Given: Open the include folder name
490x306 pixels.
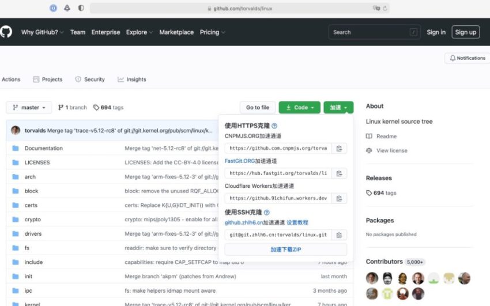Looking at the screenshot, I should [33, 262].
